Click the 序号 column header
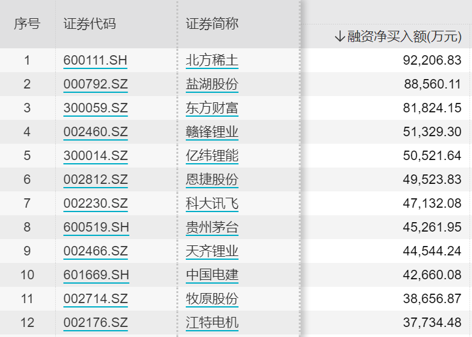 click(27, 24)
